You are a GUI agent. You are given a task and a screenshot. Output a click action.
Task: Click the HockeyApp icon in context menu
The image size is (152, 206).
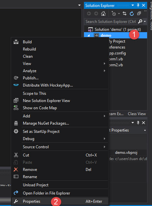tap(16, 85)
